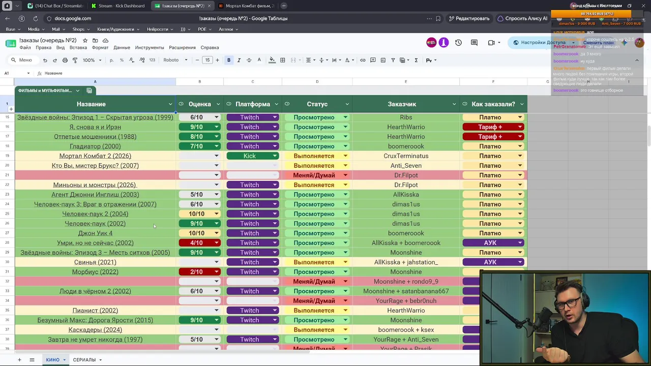Toggle italic formatting

click(x=239, y=60)
